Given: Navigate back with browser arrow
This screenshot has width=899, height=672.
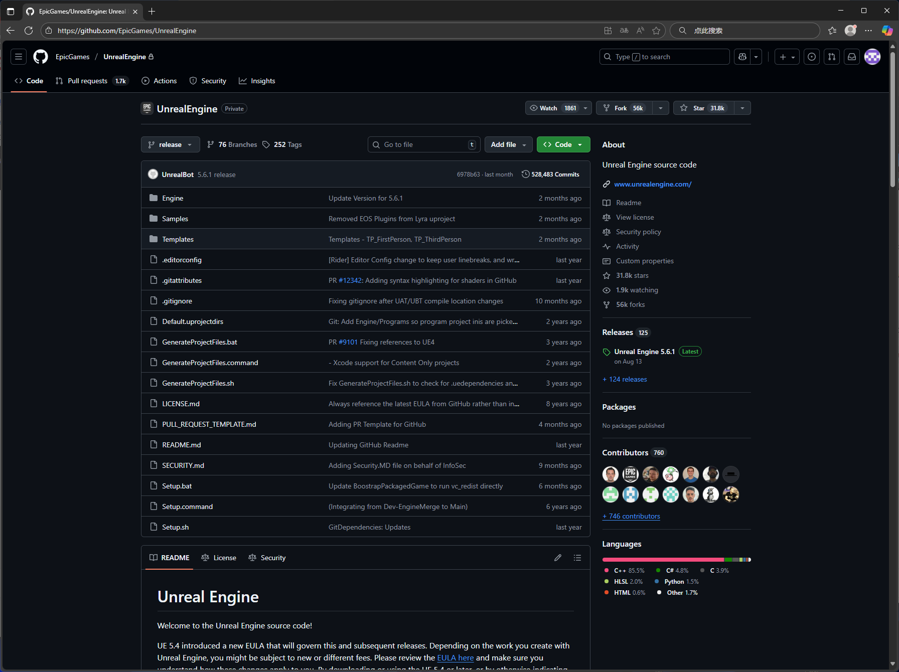Looking at the screenshot, I should [x=11, y=31].
